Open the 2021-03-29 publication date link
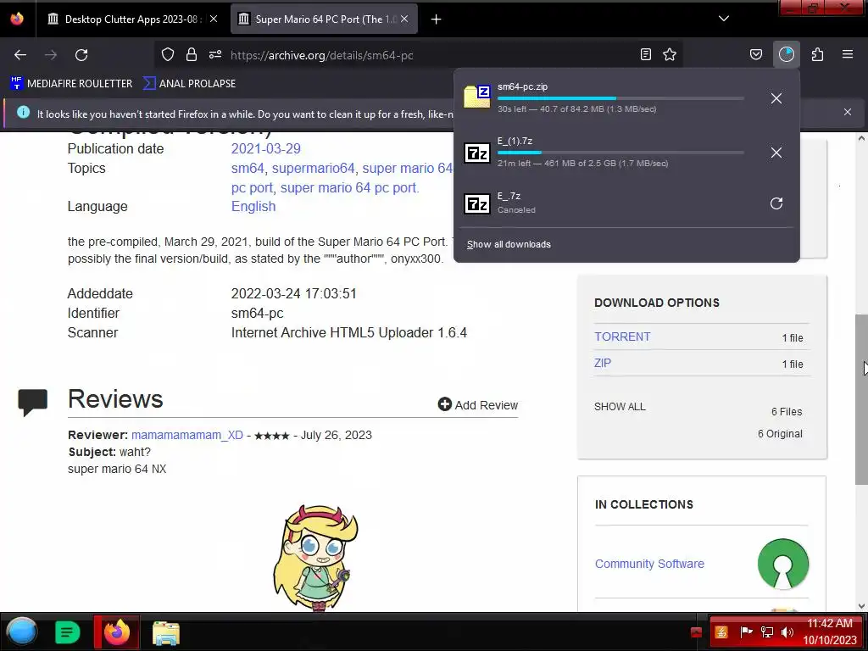This screenshot has width=868, height=651. coord(265,149)
